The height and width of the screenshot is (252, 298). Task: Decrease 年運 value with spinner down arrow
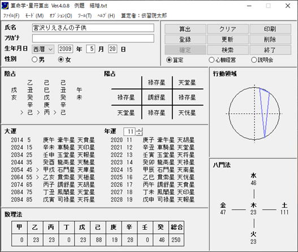click(x=140, y=134)
